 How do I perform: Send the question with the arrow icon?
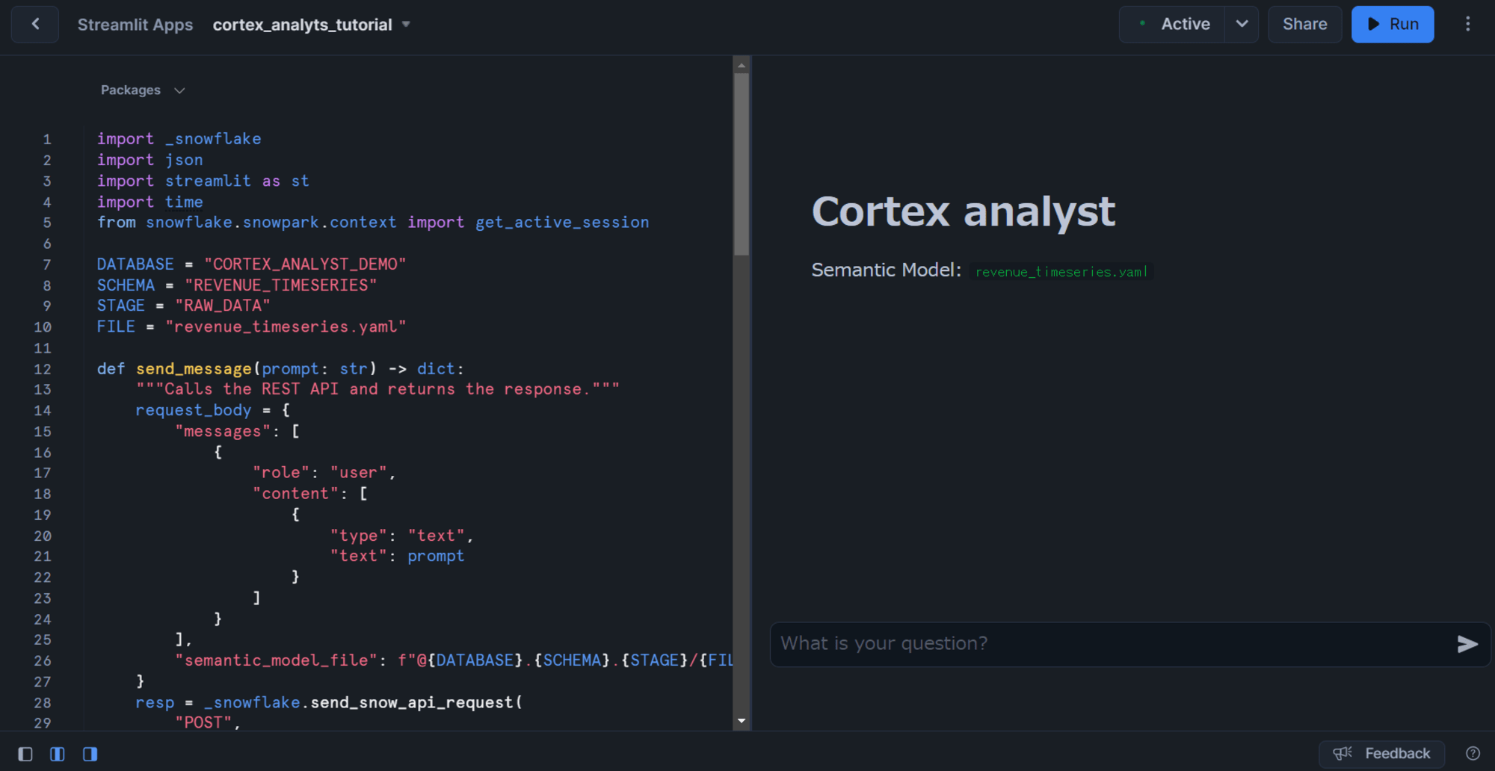point(1467,644)
